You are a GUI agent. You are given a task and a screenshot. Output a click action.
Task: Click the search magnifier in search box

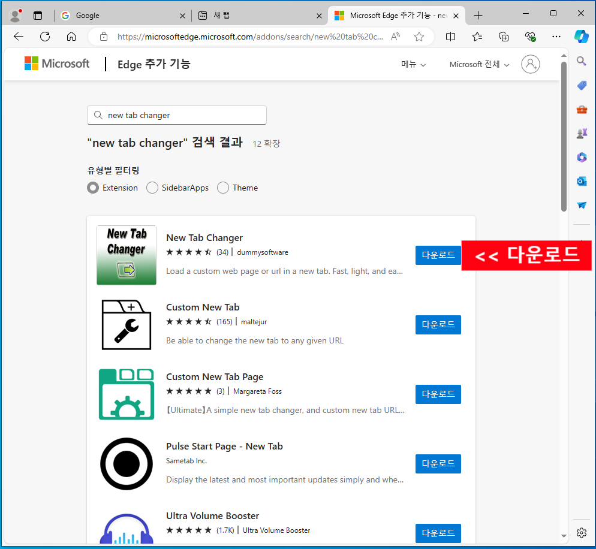[98, 115]
